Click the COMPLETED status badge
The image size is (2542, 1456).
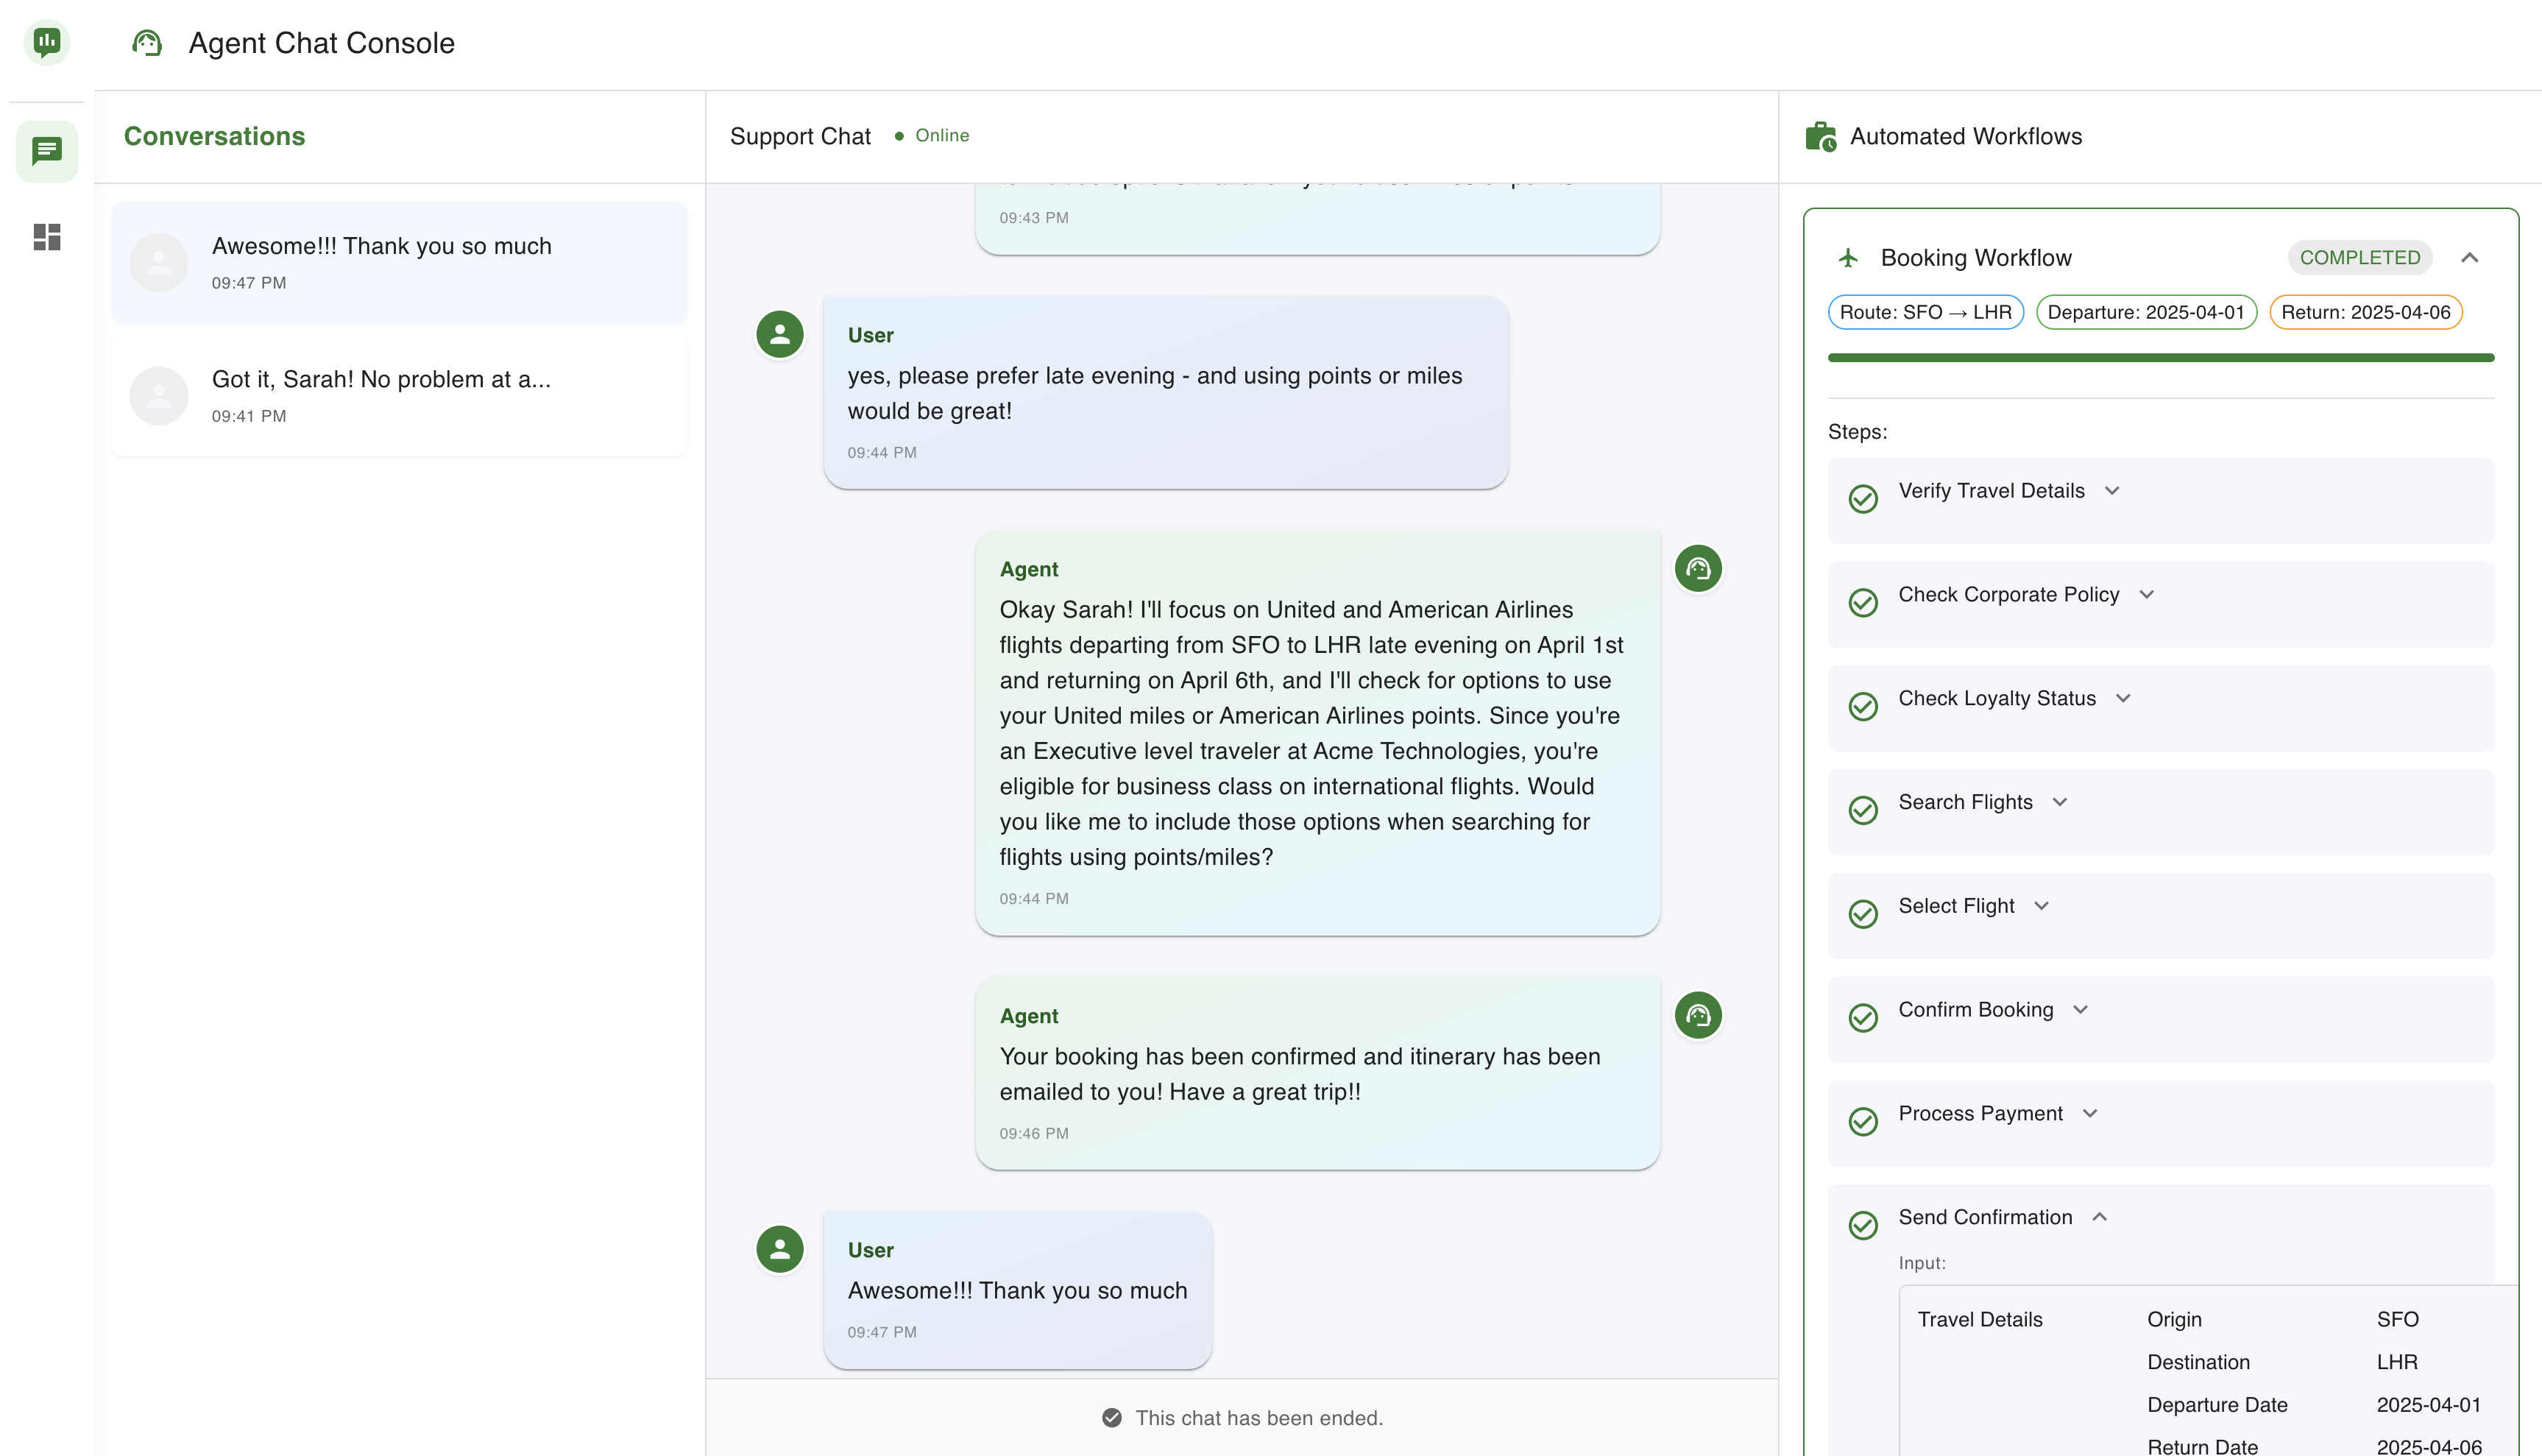pyautogui.click(x=2359, y=258)
